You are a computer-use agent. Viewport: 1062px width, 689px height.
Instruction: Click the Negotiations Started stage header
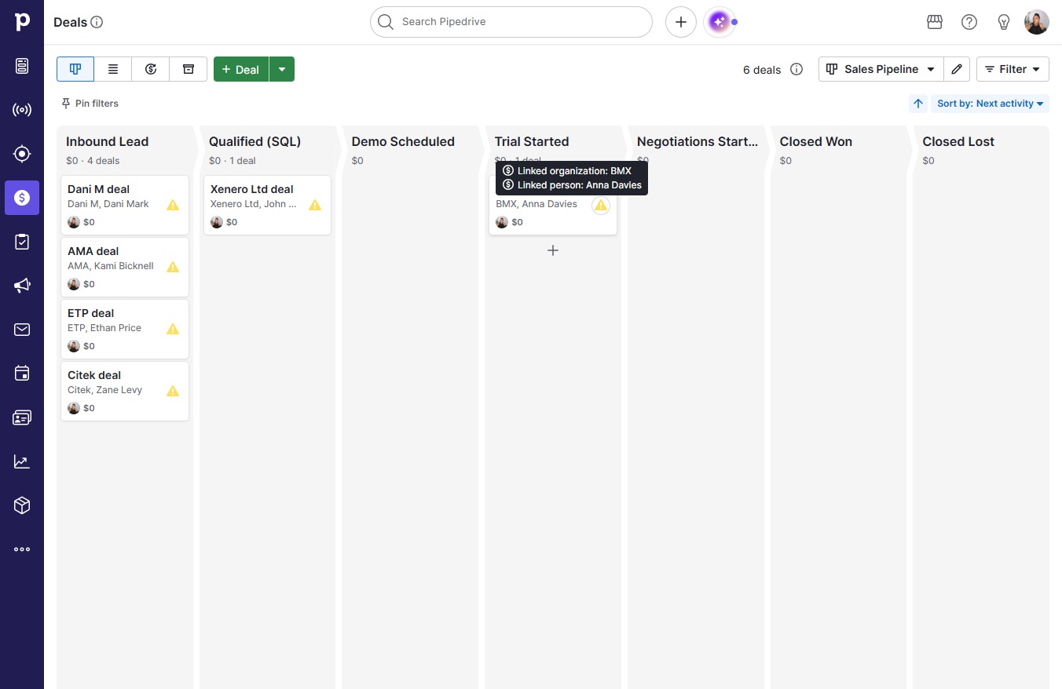[x=698, y=142]
